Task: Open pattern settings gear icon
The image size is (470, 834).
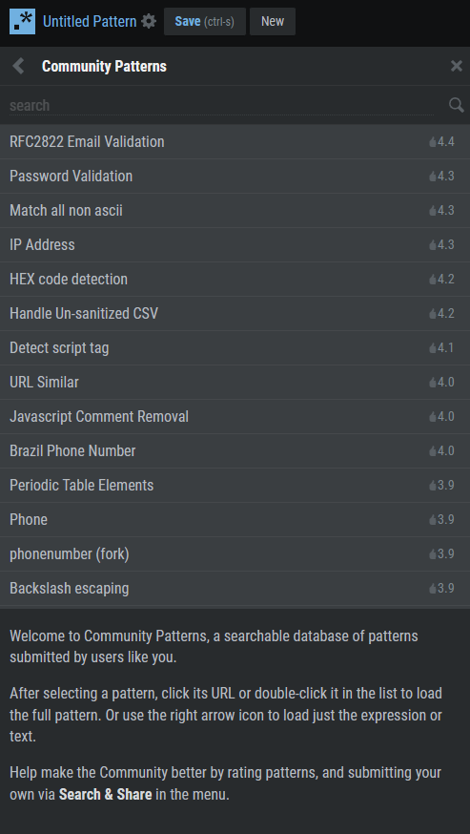Action: pos(150,21)
